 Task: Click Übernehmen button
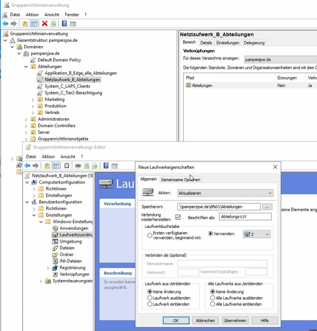235,321
